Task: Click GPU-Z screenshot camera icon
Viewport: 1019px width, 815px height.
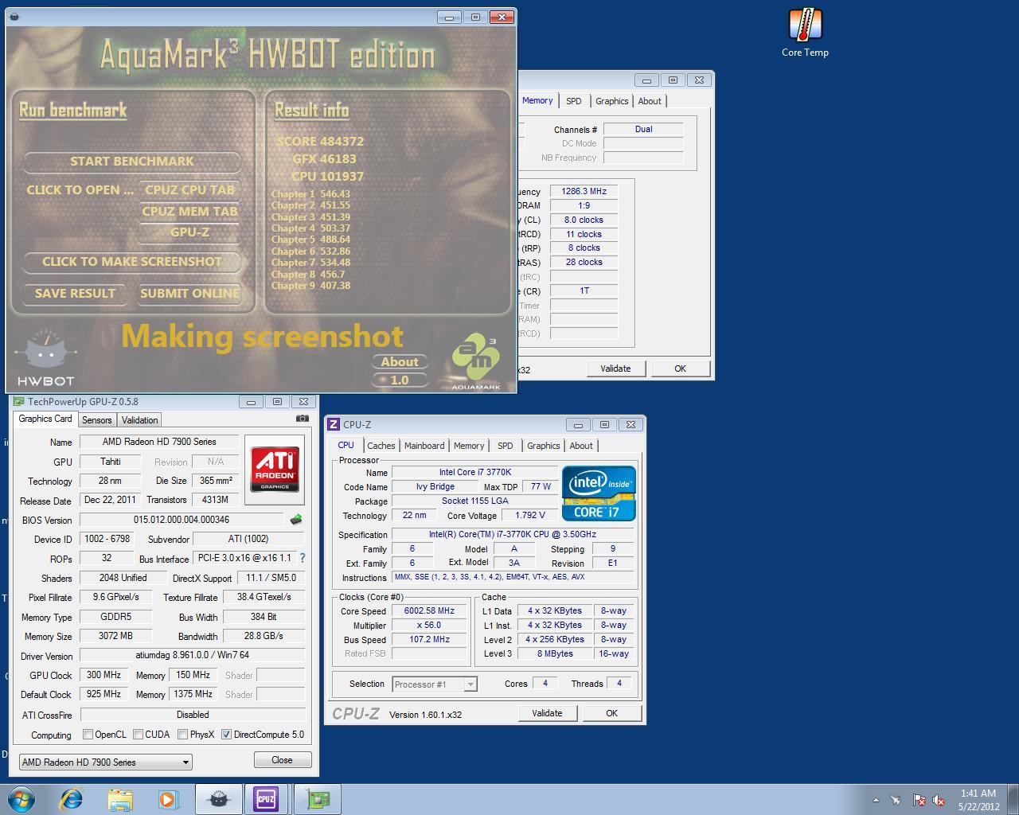Action: 303,418
